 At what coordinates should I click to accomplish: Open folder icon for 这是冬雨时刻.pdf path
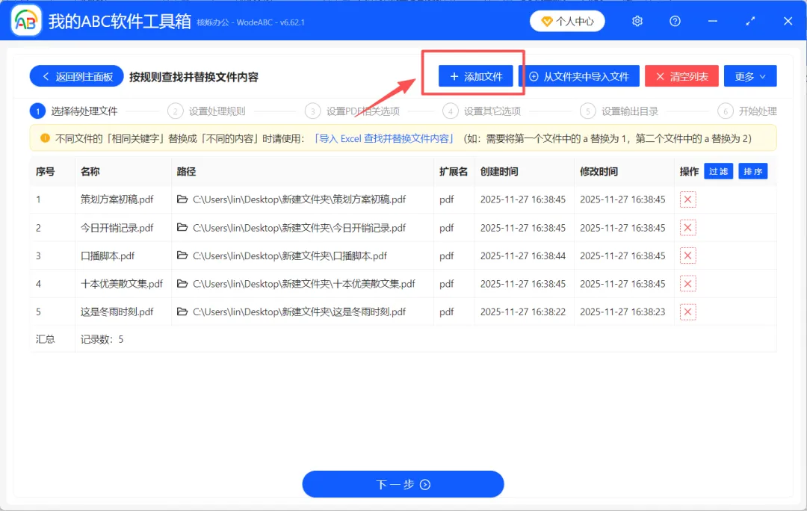click(x=182, y=312)
